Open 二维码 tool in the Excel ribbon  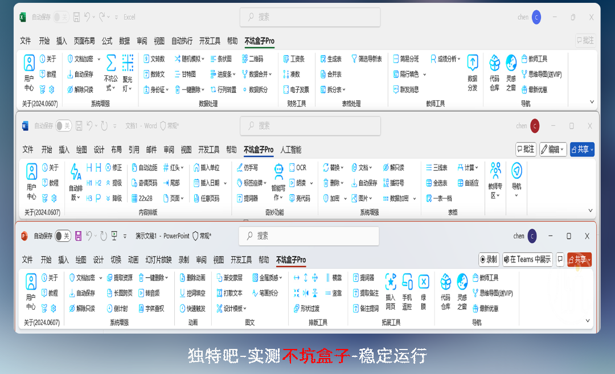(x=252, y=59)
